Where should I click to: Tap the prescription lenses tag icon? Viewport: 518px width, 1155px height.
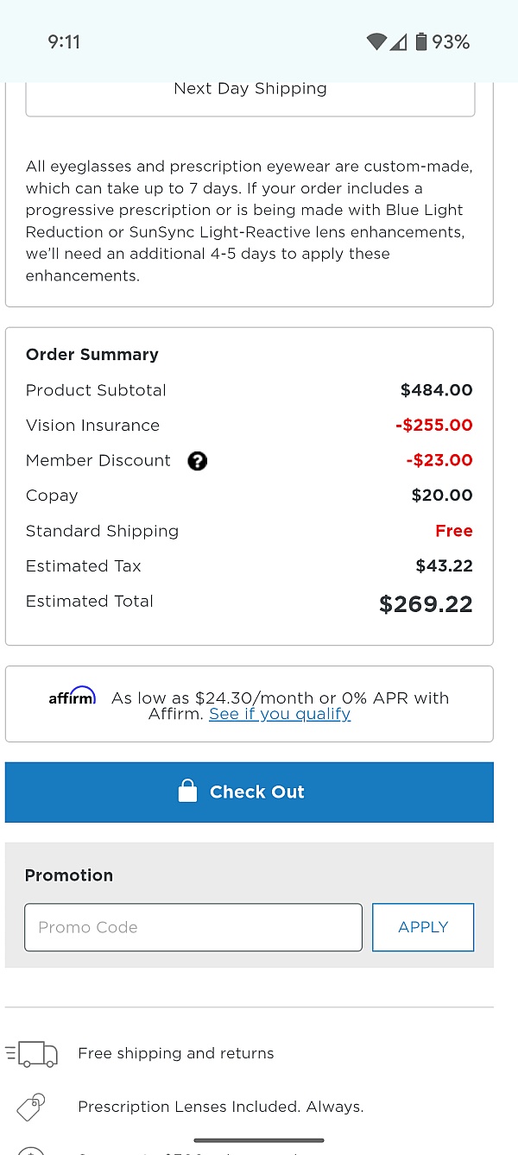pos(32,1107)
